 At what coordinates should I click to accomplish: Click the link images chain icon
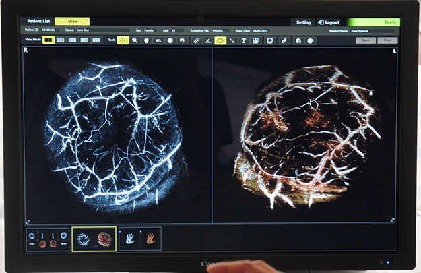click(284, 40)
